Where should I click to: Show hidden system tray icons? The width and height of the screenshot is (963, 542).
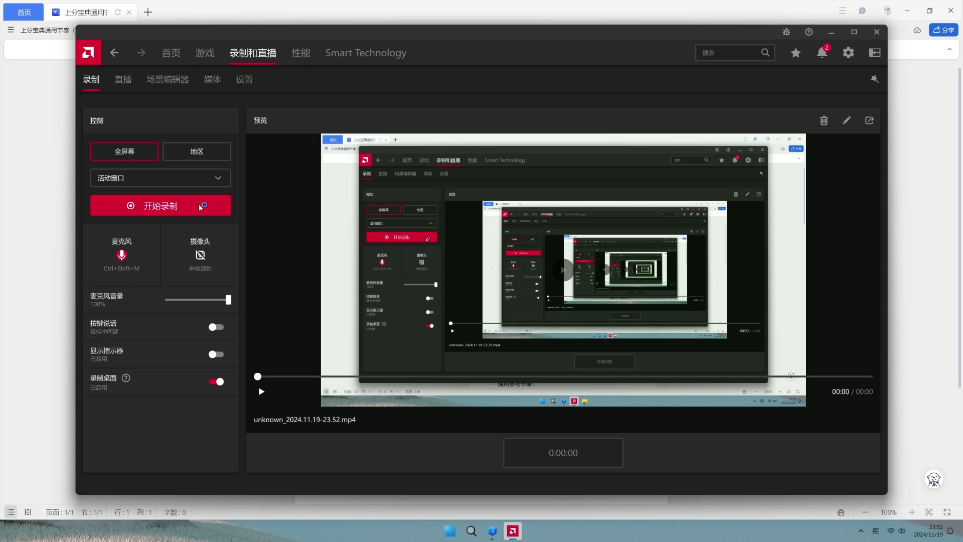[861, 531]
